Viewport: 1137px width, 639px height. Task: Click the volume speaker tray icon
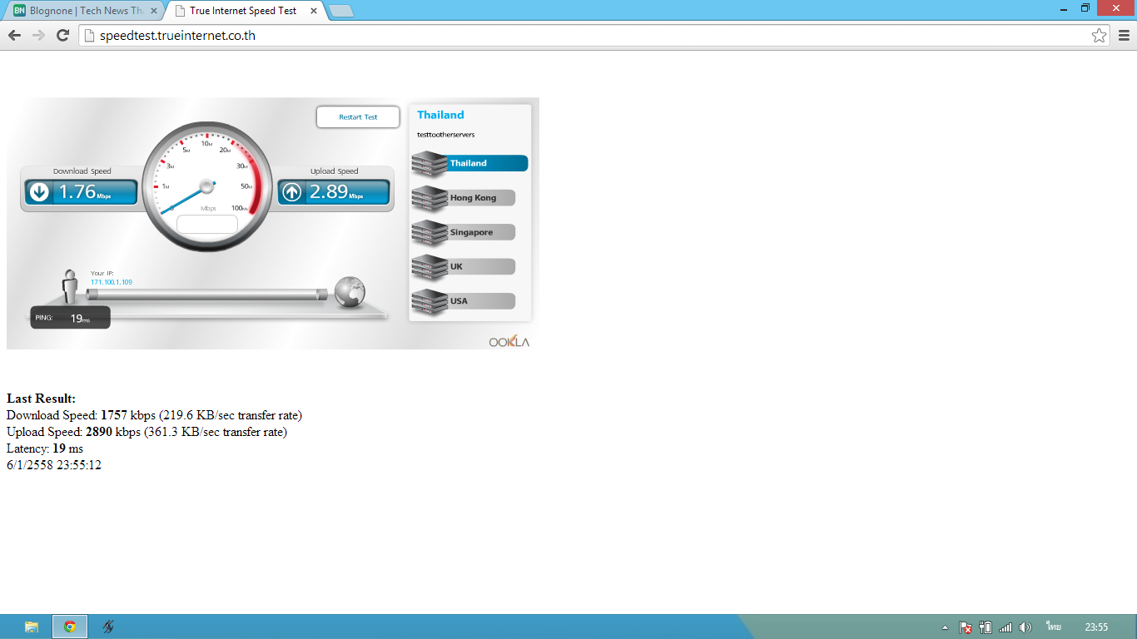(x=1025, y=627)
